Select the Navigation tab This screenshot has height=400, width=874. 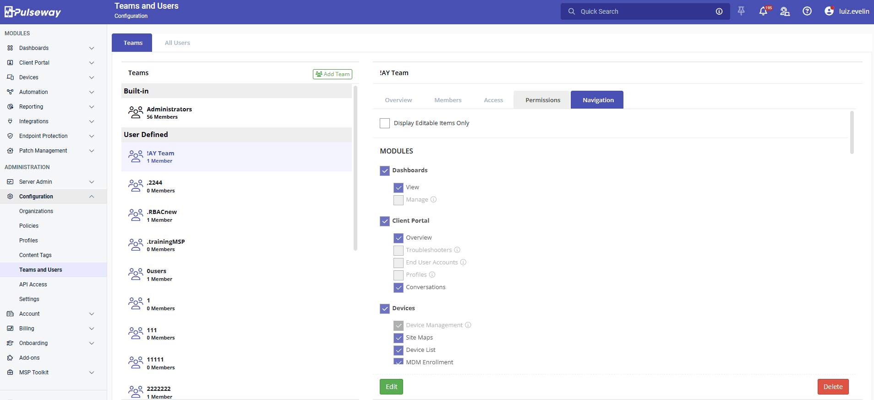click(598, 100)
